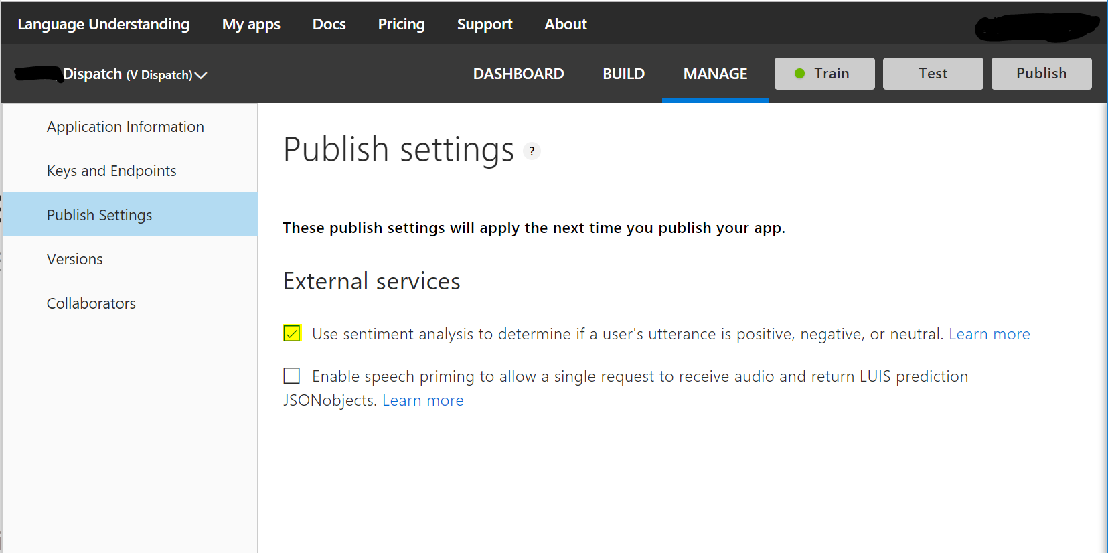Click the help question mark icon
This screenshot has width=1108, height=553.
532,151
